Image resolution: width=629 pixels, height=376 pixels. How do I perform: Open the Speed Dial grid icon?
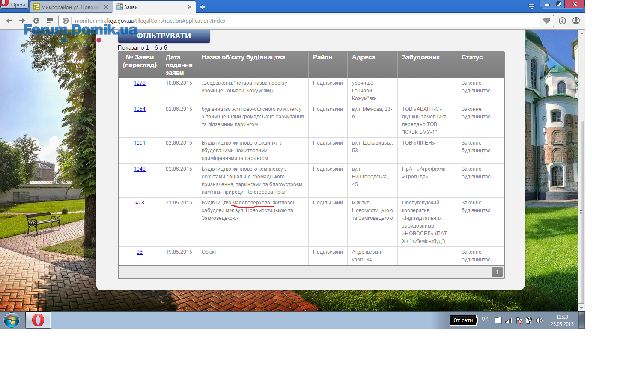point(50,21)
